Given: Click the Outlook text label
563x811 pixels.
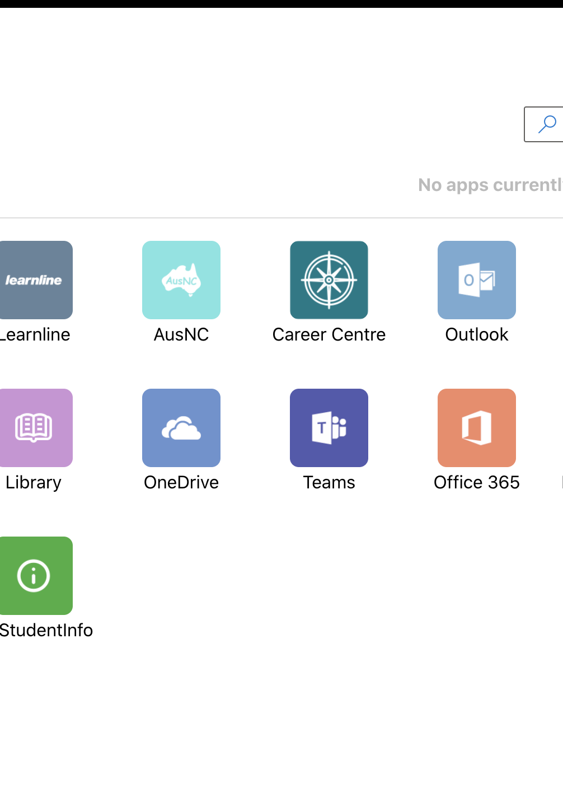Looking at the screenshot, I should point(477,334).
